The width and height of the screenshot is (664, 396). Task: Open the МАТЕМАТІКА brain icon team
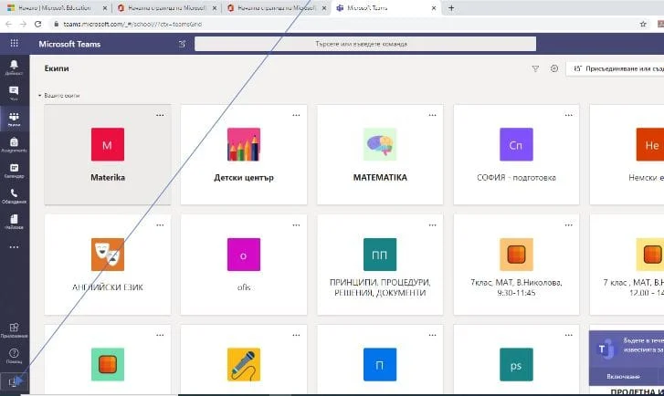click(x=380, y=155)
